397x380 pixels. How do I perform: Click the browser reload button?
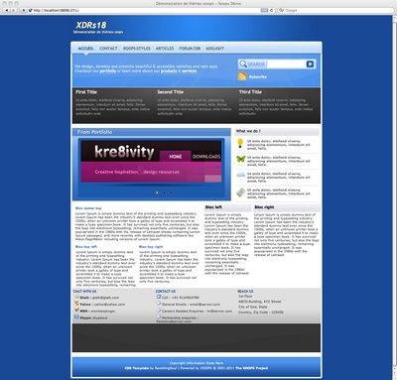[x=272, y=10]
